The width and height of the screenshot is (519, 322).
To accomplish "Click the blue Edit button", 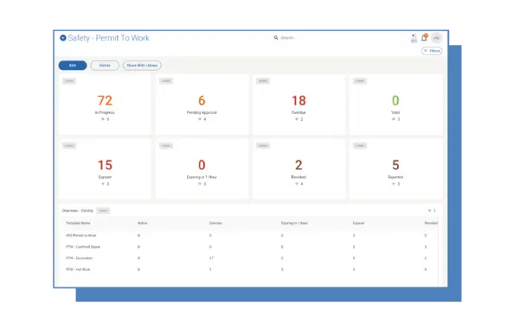I will click(73, 66).
